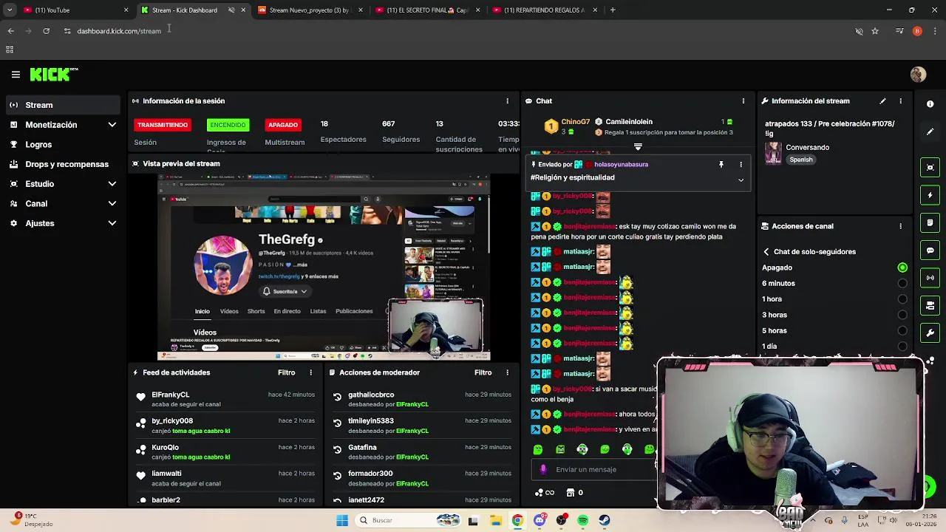Open ElFrankyCL in the activity feed

[x=170, y=395]
